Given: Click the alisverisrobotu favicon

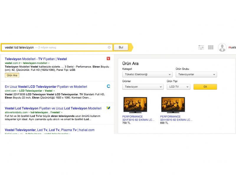Looking at the screenshot, I should (108, 108).
